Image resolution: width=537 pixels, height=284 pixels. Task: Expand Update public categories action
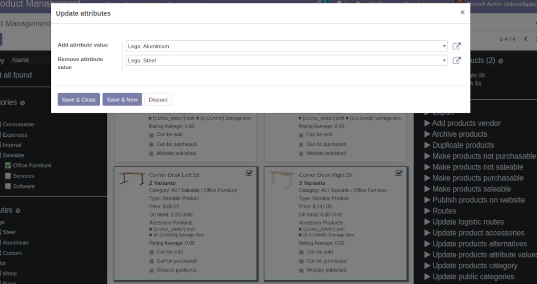pyautogui.click(x=469, y=276)
